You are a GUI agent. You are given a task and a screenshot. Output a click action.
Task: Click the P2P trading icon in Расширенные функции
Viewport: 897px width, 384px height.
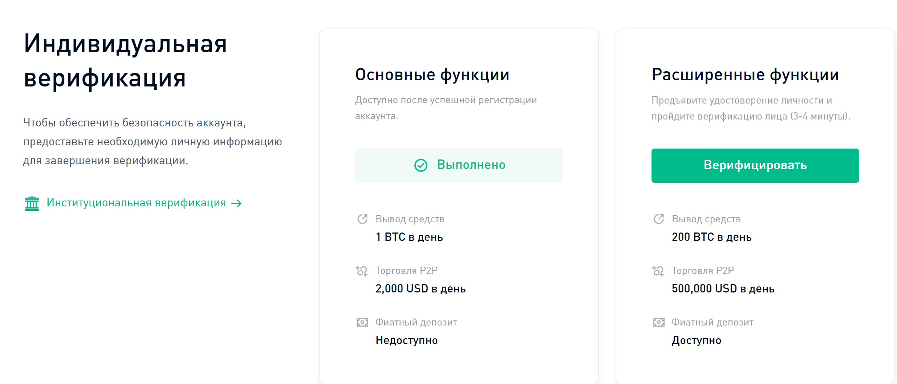click(x=657, y=270)
